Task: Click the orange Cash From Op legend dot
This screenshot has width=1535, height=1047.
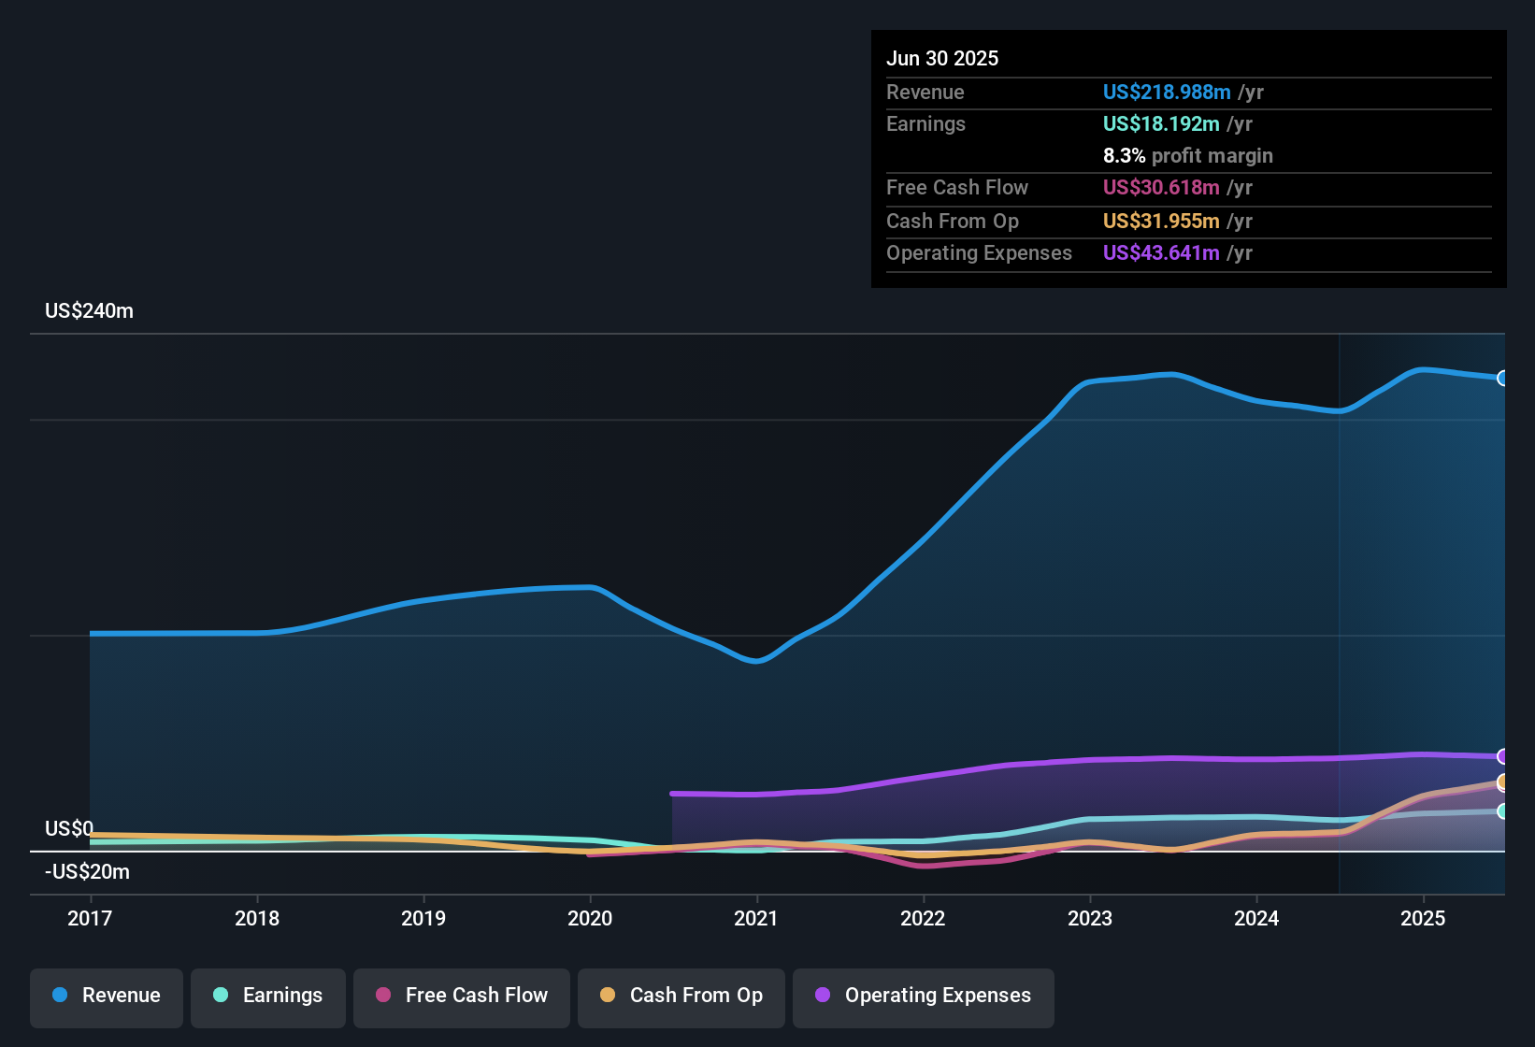Action: point(608,996)
